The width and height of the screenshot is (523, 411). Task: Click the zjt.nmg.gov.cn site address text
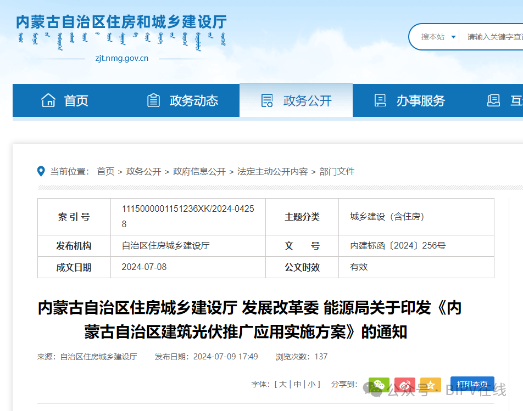click(122, 58)
